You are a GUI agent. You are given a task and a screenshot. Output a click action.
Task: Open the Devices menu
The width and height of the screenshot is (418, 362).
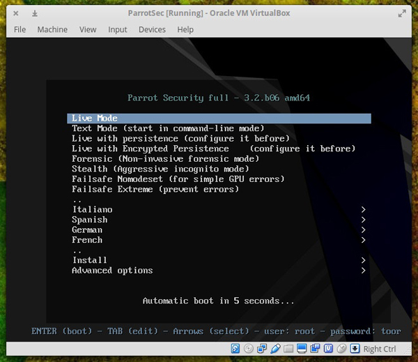(x=152, y=29)
